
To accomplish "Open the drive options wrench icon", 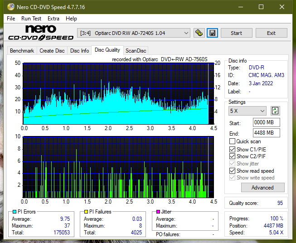I will pos(199,33).
